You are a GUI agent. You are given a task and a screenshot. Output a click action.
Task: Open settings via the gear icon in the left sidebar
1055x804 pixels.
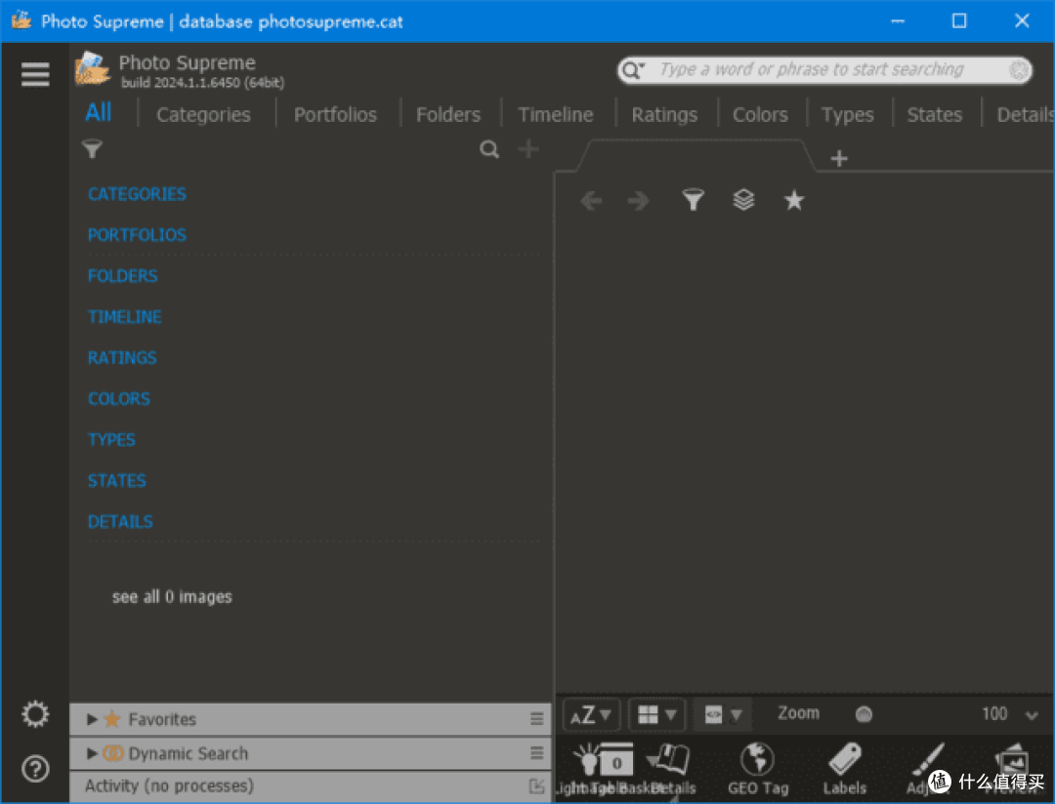(x=35, y=714)
